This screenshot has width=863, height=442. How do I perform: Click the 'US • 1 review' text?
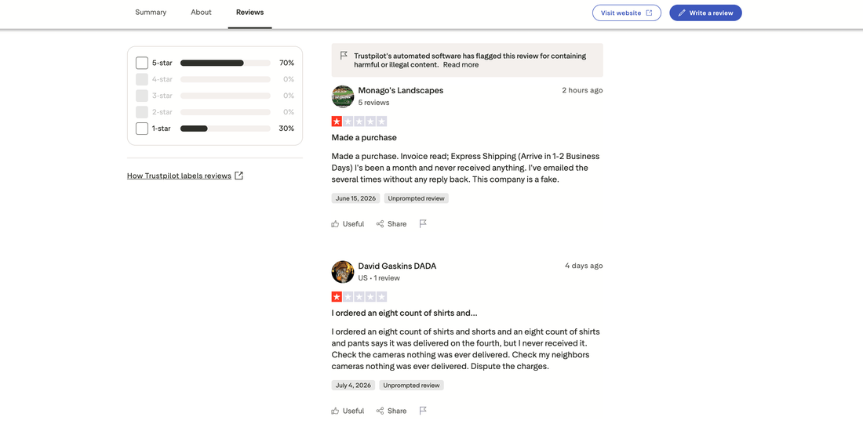[379, 278]
